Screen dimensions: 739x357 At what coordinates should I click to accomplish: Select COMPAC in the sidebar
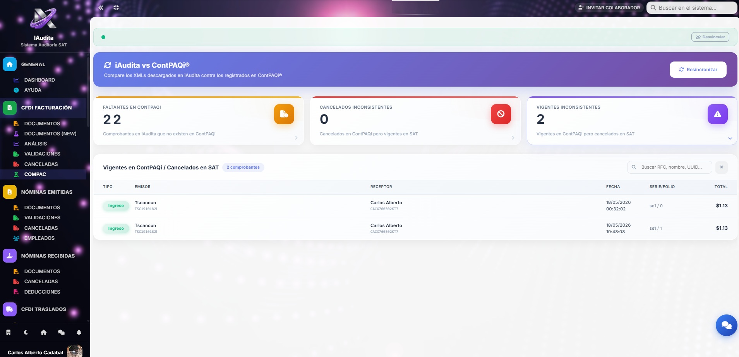[35, 174]
